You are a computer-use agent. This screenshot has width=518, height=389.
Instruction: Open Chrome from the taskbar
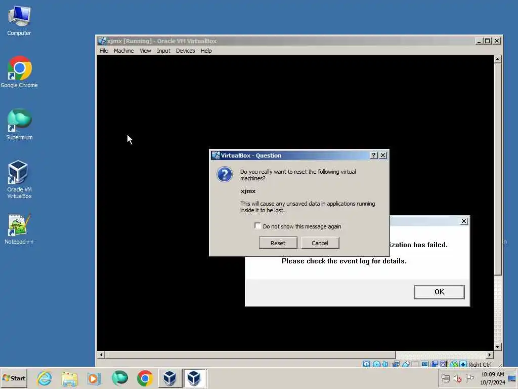coord(145,378)
